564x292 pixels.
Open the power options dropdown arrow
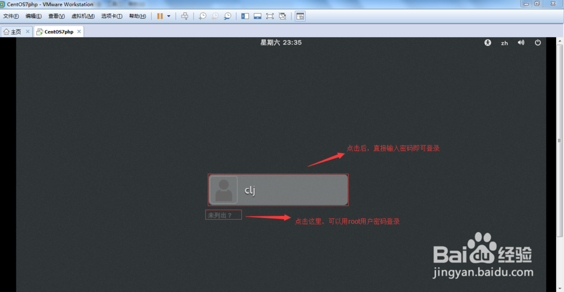point(169,16)
